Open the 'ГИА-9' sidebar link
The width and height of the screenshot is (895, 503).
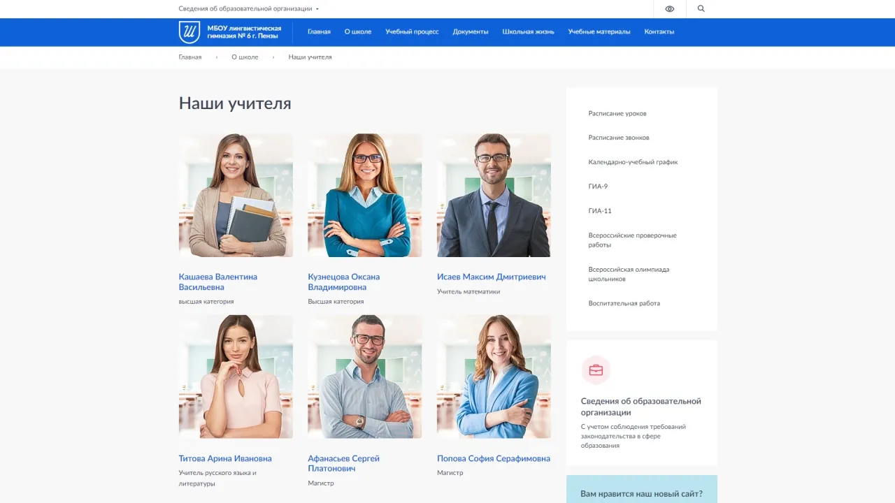coord(598,187)
